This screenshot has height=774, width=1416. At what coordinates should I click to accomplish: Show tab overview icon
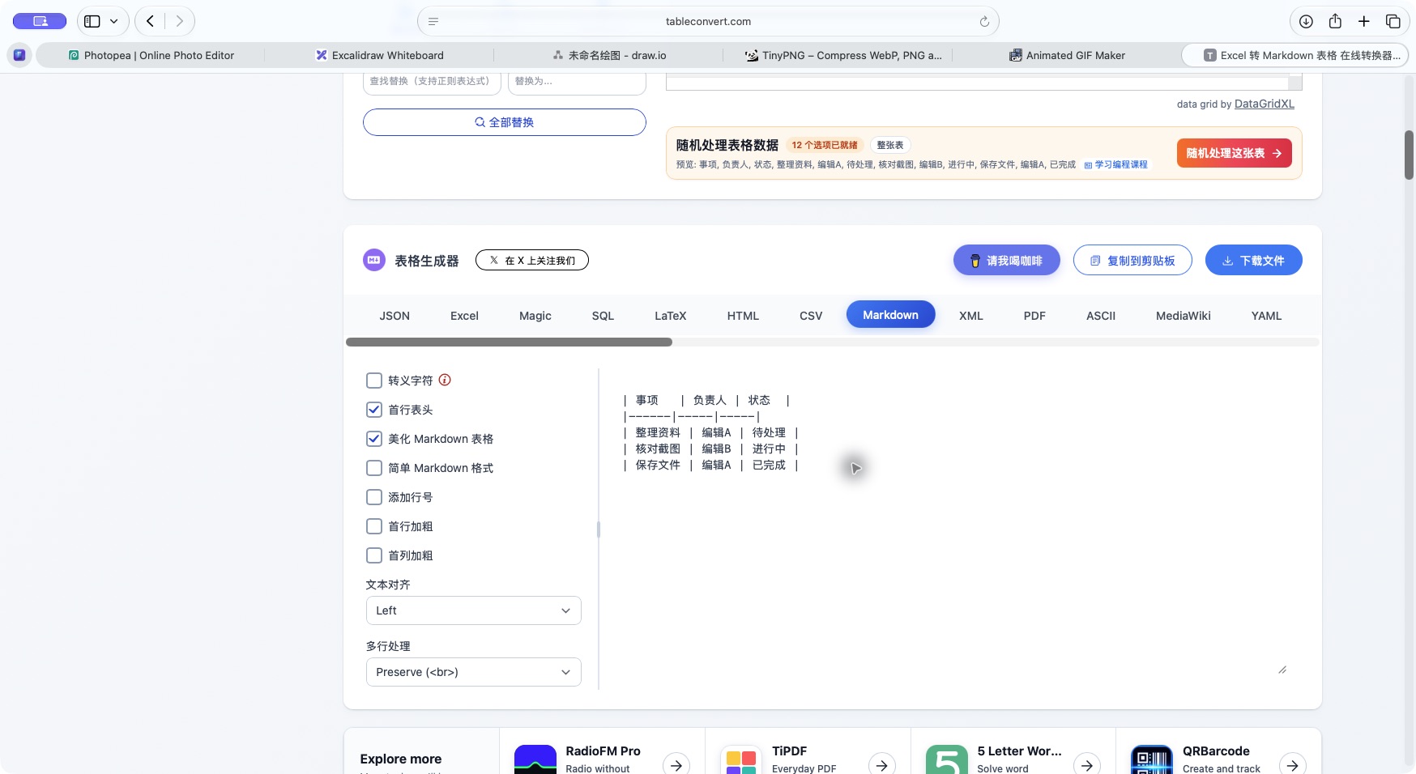coord(1393,21)
